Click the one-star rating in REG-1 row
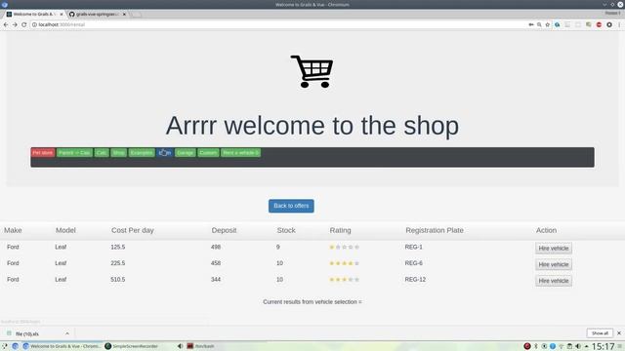 coord(345,247)
